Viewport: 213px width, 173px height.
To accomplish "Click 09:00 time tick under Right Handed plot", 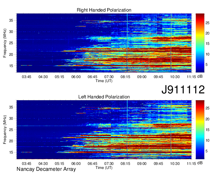I will click(x=142, y=77).
